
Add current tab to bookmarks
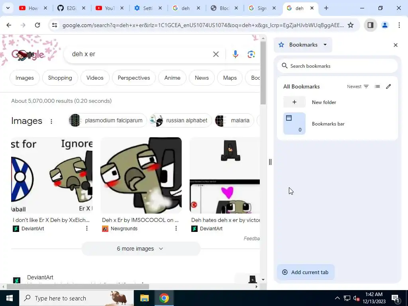(x=306, y=272)
